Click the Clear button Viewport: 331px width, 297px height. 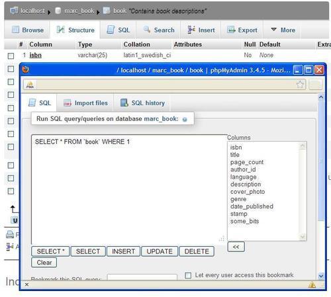pyautogui.click(x=44, y=263)
